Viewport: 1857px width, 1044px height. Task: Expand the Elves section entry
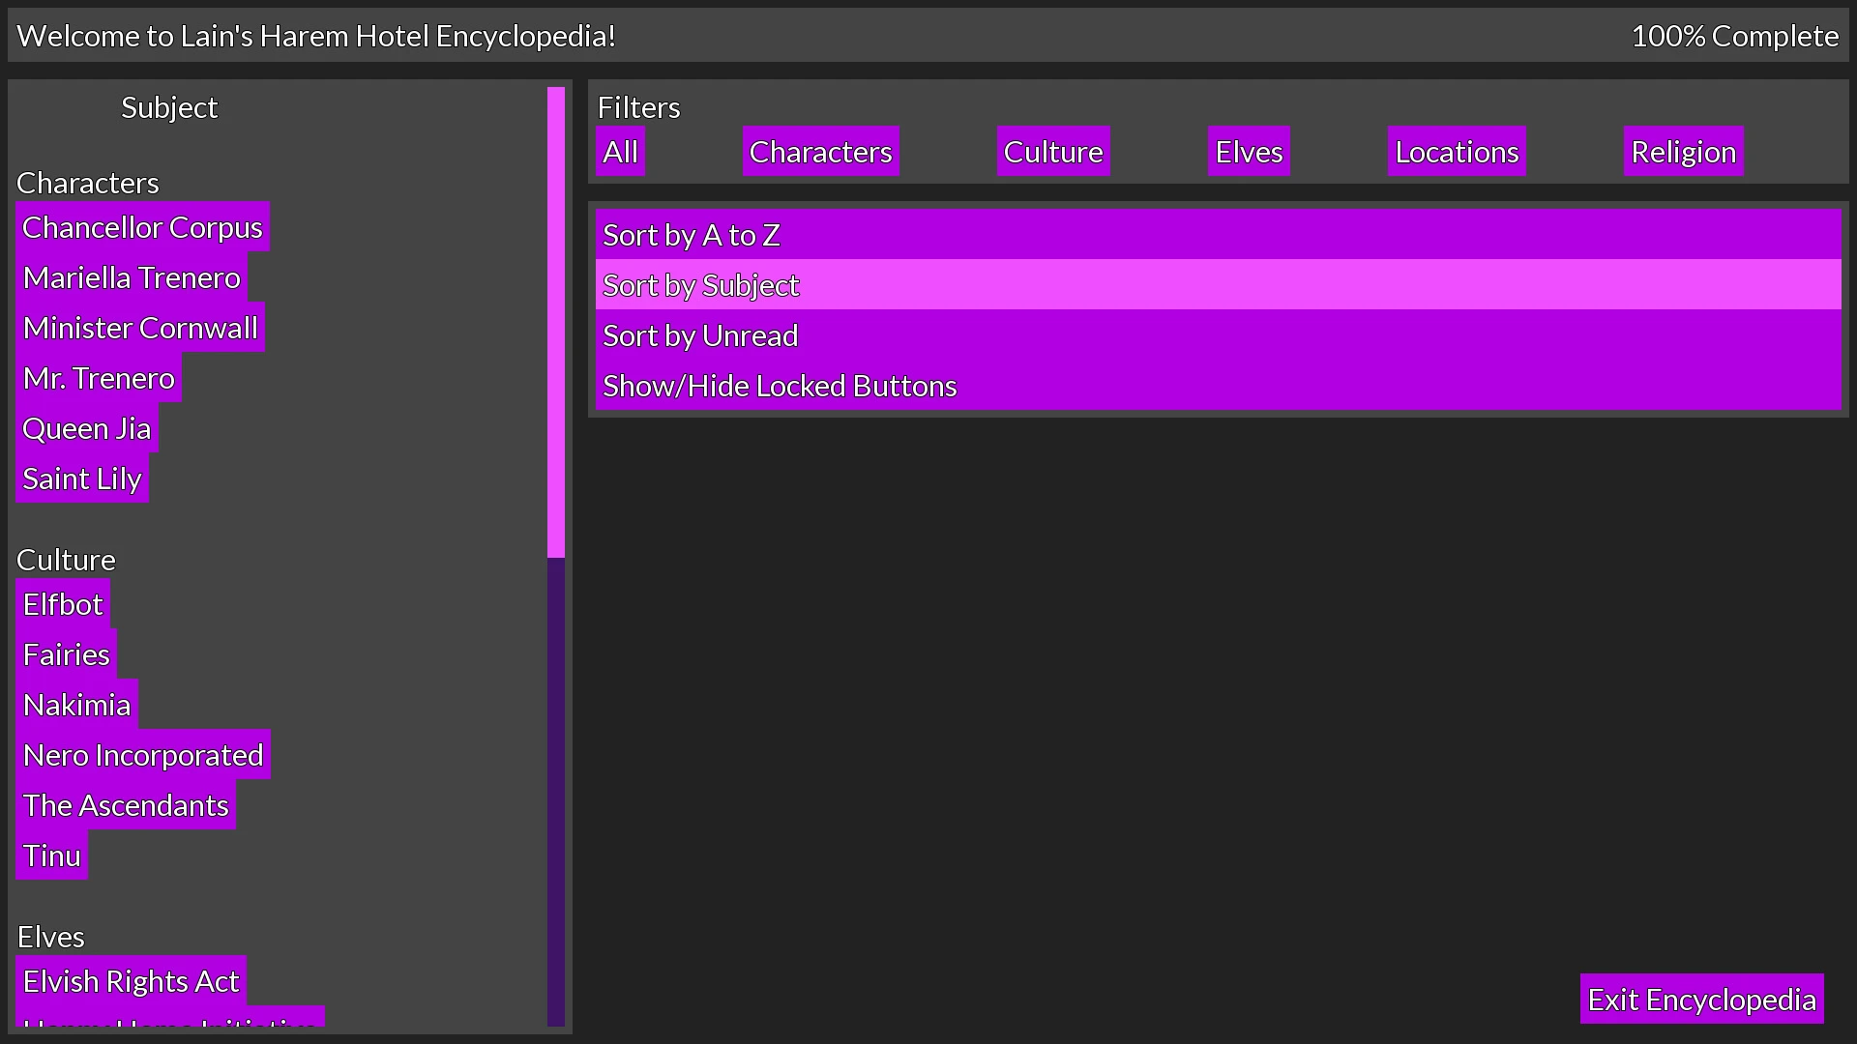tap(51, 936)
